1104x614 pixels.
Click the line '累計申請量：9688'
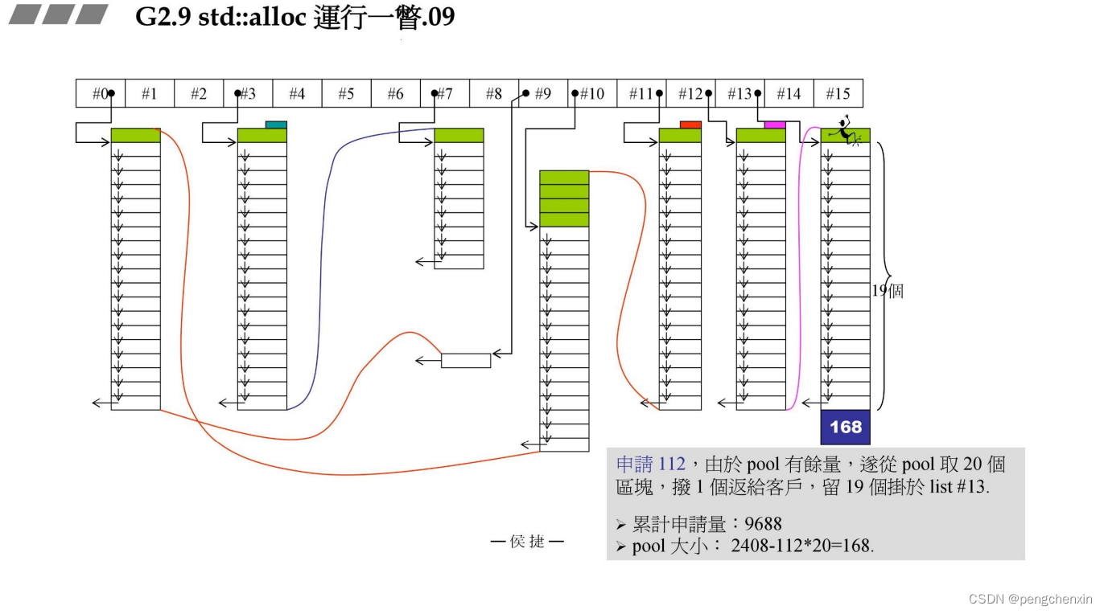pyautogui.click(x=706, y=524)
